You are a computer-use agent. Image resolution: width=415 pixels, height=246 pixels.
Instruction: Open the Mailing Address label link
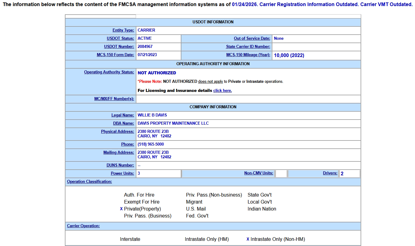click(119, 153)
